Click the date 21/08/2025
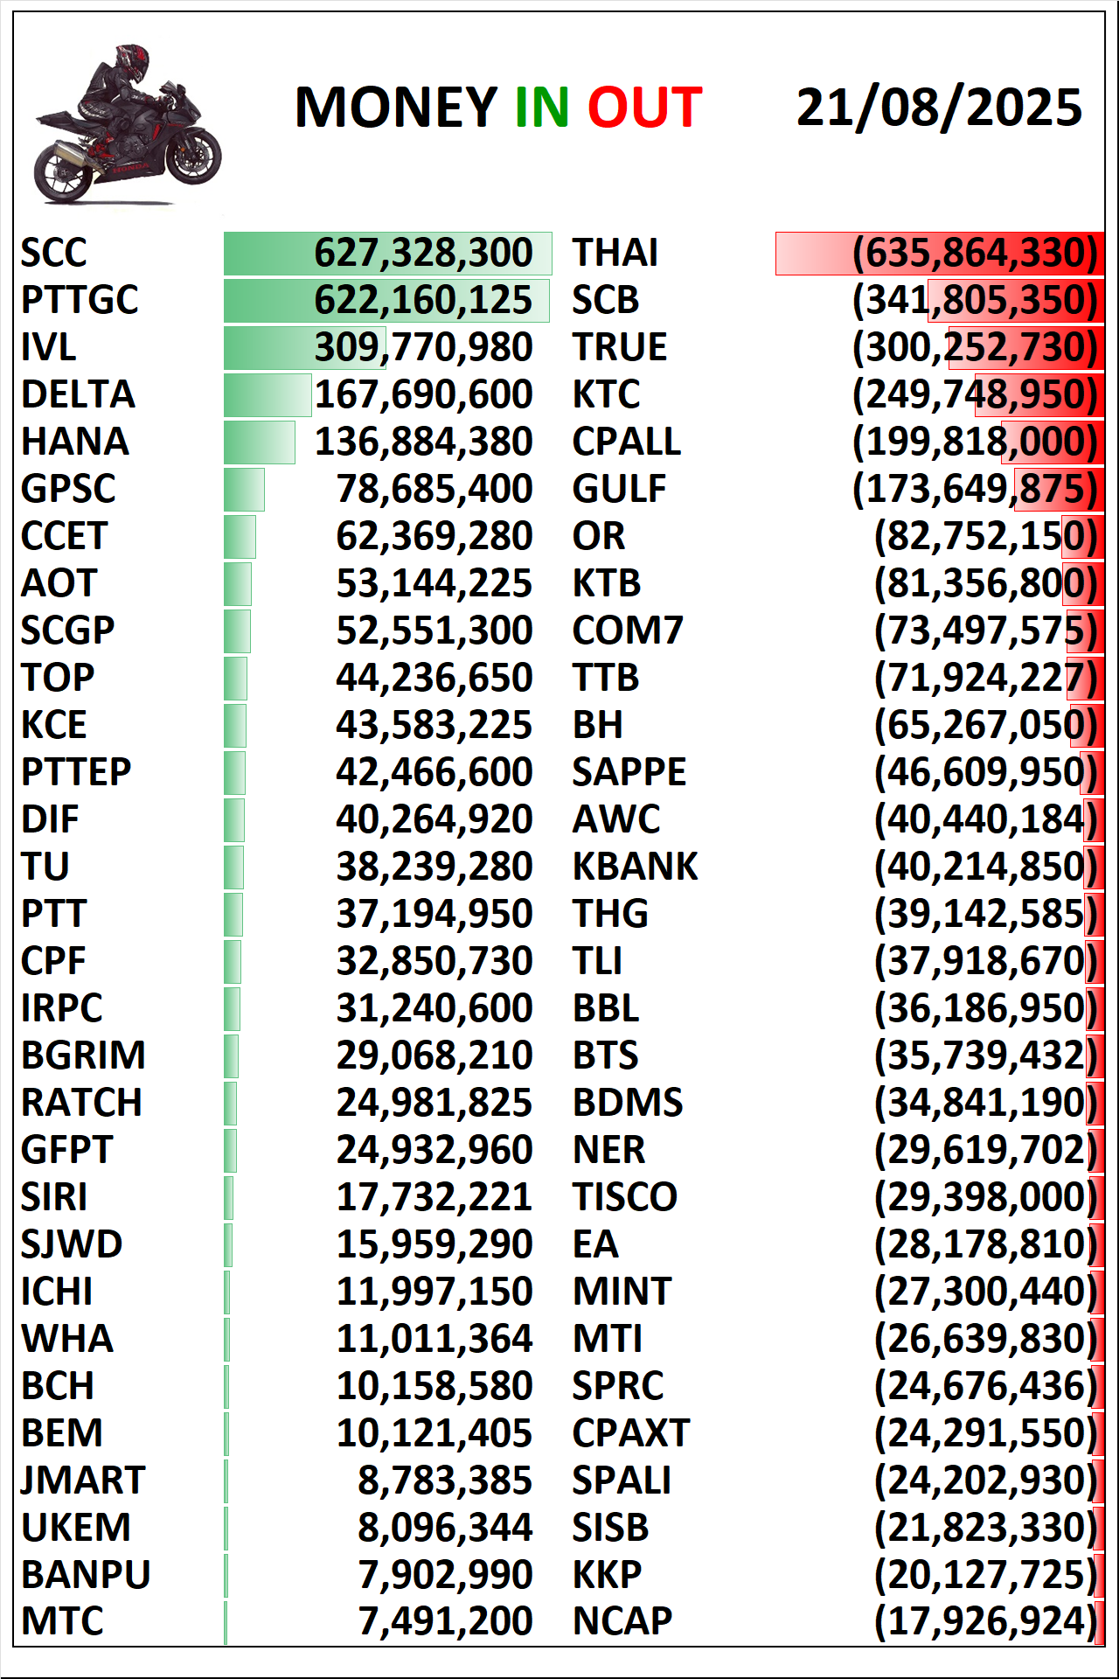Screen dimensions: 1119x1679 pos(939,108)
